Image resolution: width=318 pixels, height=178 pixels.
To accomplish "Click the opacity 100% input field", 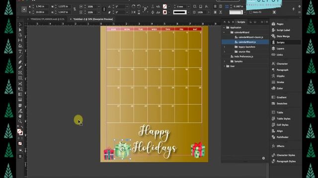I will [201, 12].
